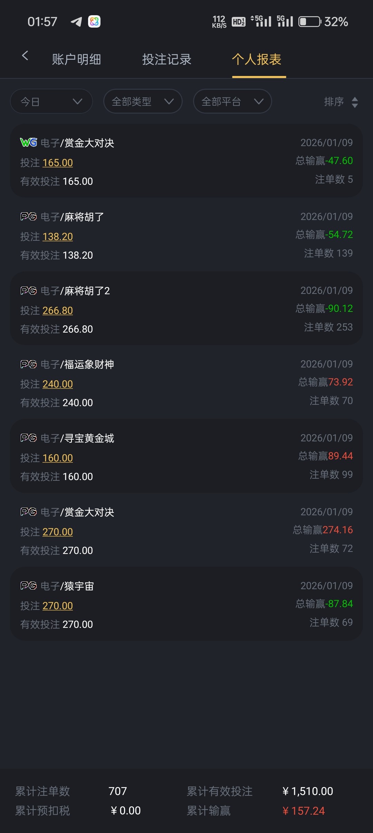The width and height of the screenshot is (373, 833).
Task: Switch to the 投注记录 tab
Action: click(x=167, y=59)
